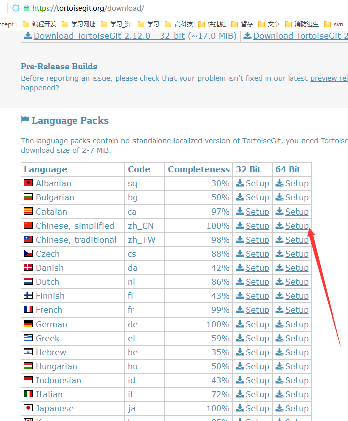Click download icon for Albanian 32 Bit
Viewport: 348px width, 421px height.
[240, 183]
